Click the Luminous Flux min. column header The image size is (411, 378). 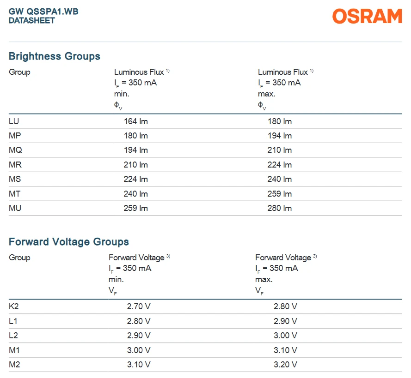tap(142, 89)
